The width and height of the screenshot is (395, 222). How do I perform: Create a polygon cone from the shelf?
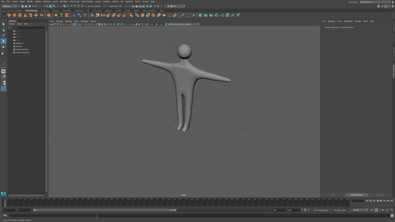(x=25, y=15)
